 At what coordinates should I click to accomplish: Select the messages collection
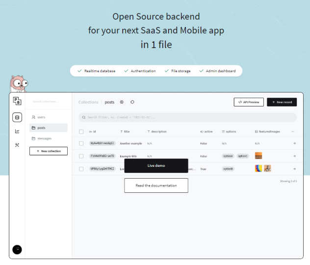tap(44, 138)
